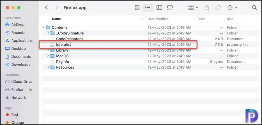Open the group-by options dropdown

(193, 8)
